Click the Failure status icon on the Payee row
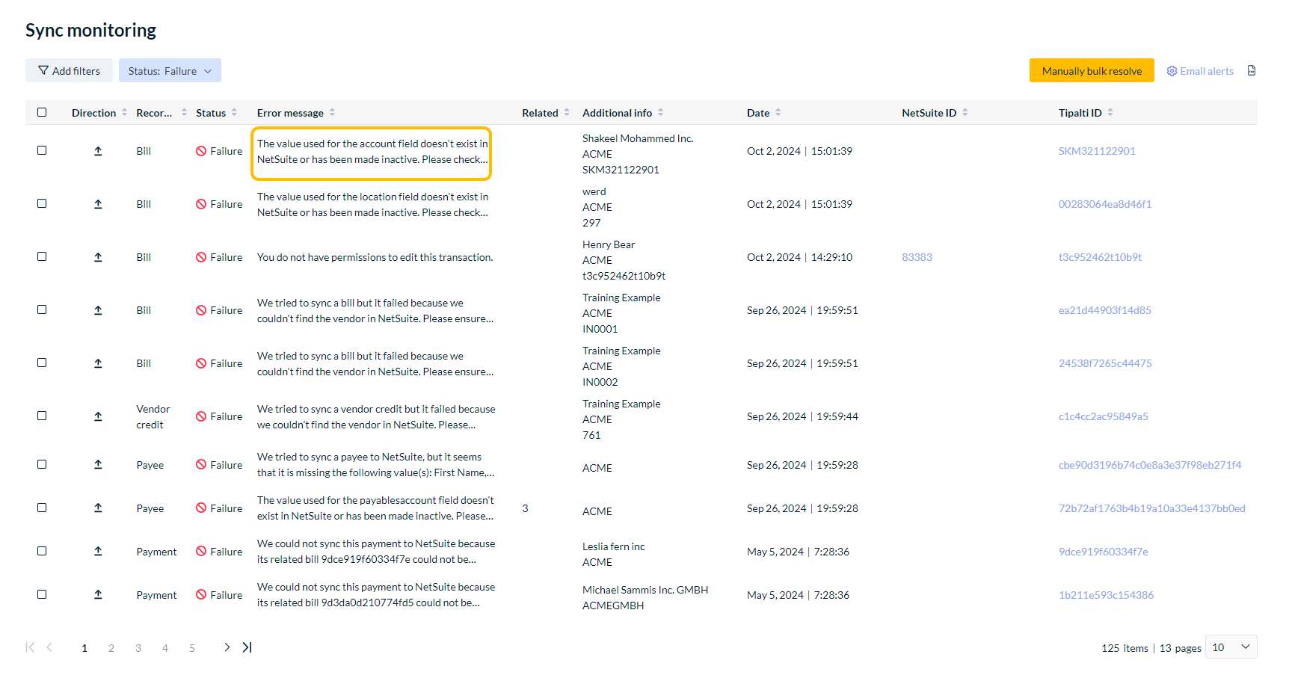Screen dimensions: 1292x678 pos(200,464)
